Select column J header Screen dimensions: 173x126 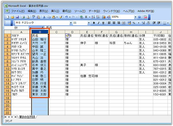[x=160, y=32]
